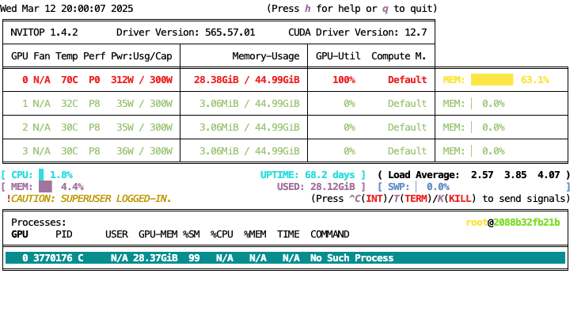Screen dimensions: 585x331
Task: Click the Processes: label
Action: pyautogui.click(x=39, y=223)
